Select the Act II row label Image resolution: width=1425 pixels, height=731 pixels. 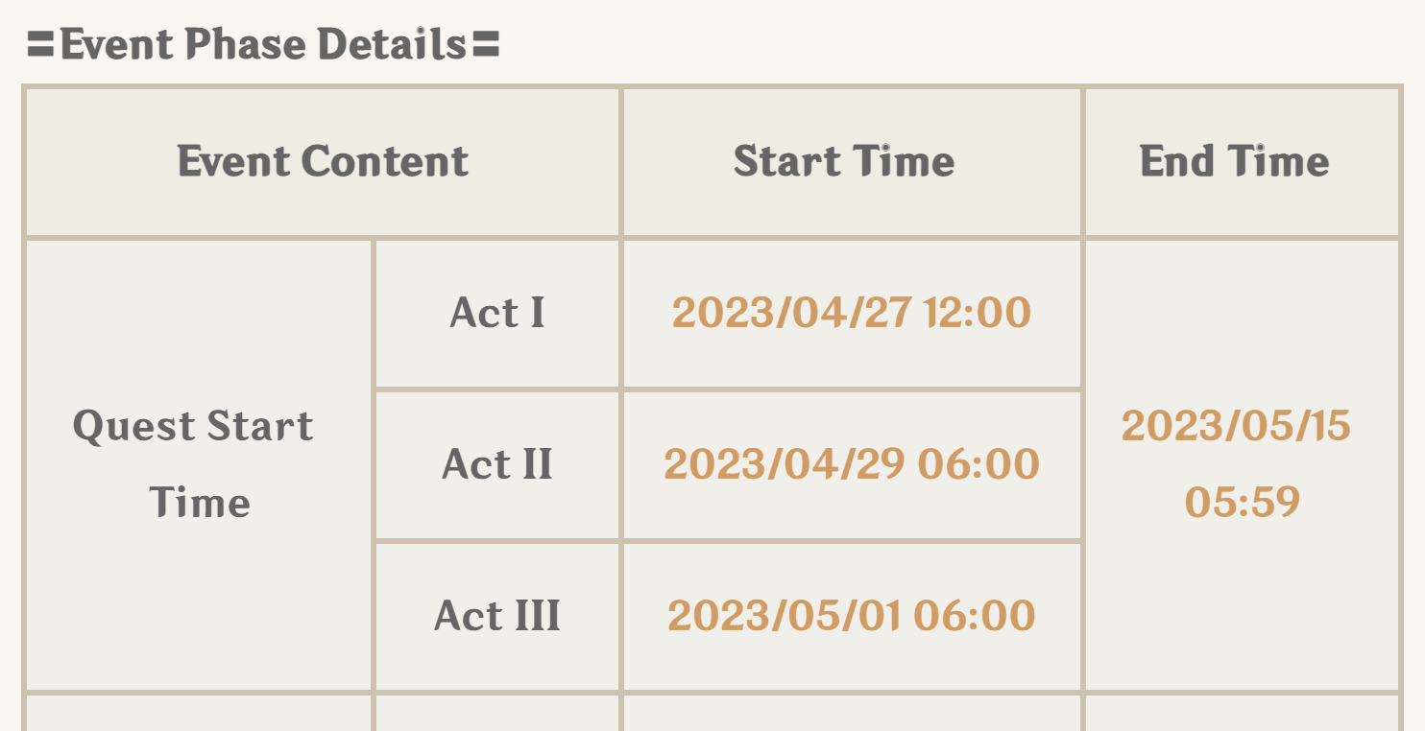[497, 464]
